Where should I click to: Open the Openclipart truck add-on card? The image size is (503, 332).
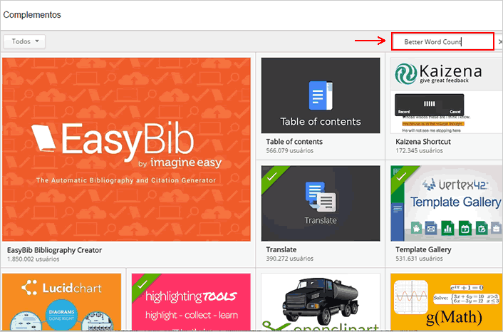pos(321,301)
